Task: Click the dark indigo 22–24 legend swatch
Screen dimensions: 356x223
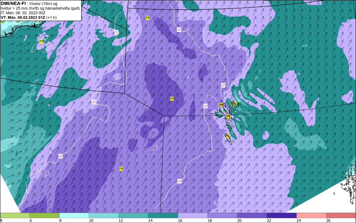Action: [282, 216]
